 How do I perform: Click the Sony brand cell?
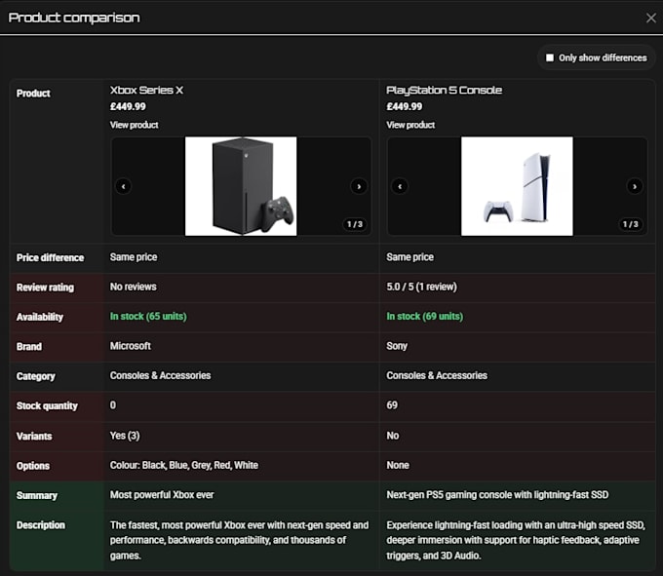coord(397,346)
